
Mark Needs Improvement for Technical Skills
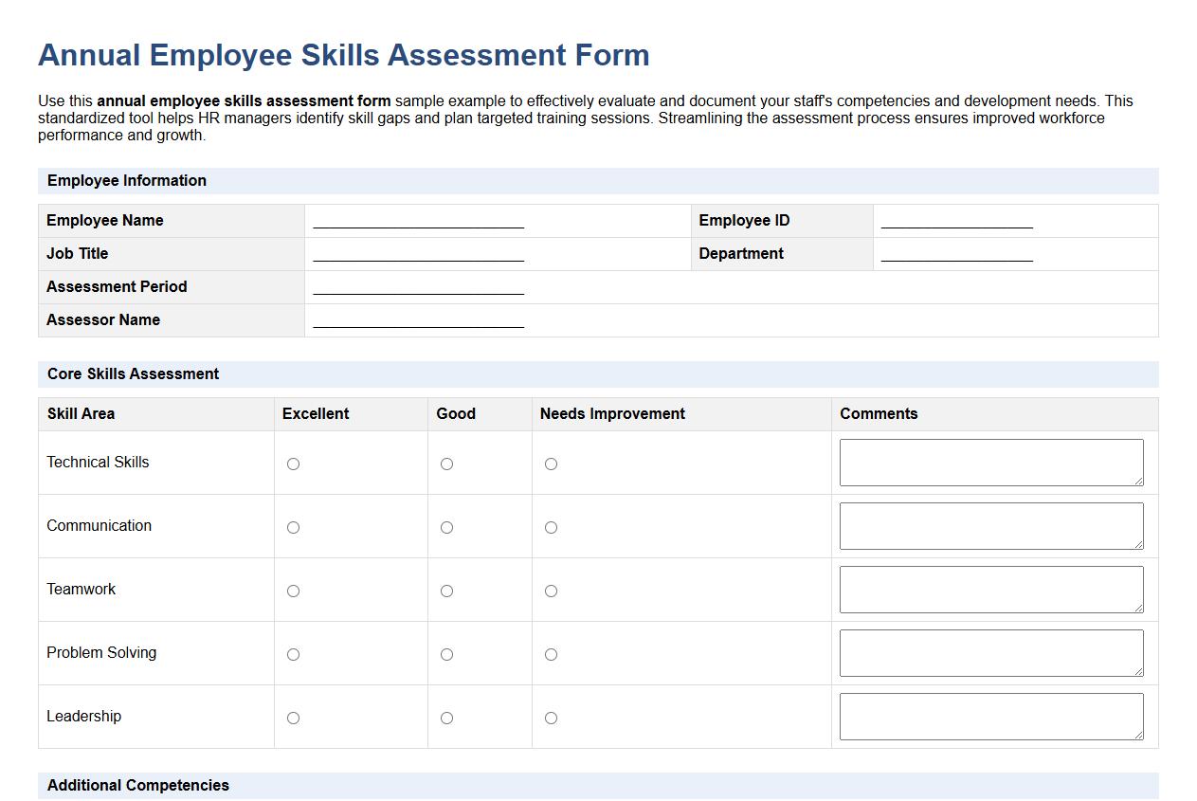[x=551, y=464]
